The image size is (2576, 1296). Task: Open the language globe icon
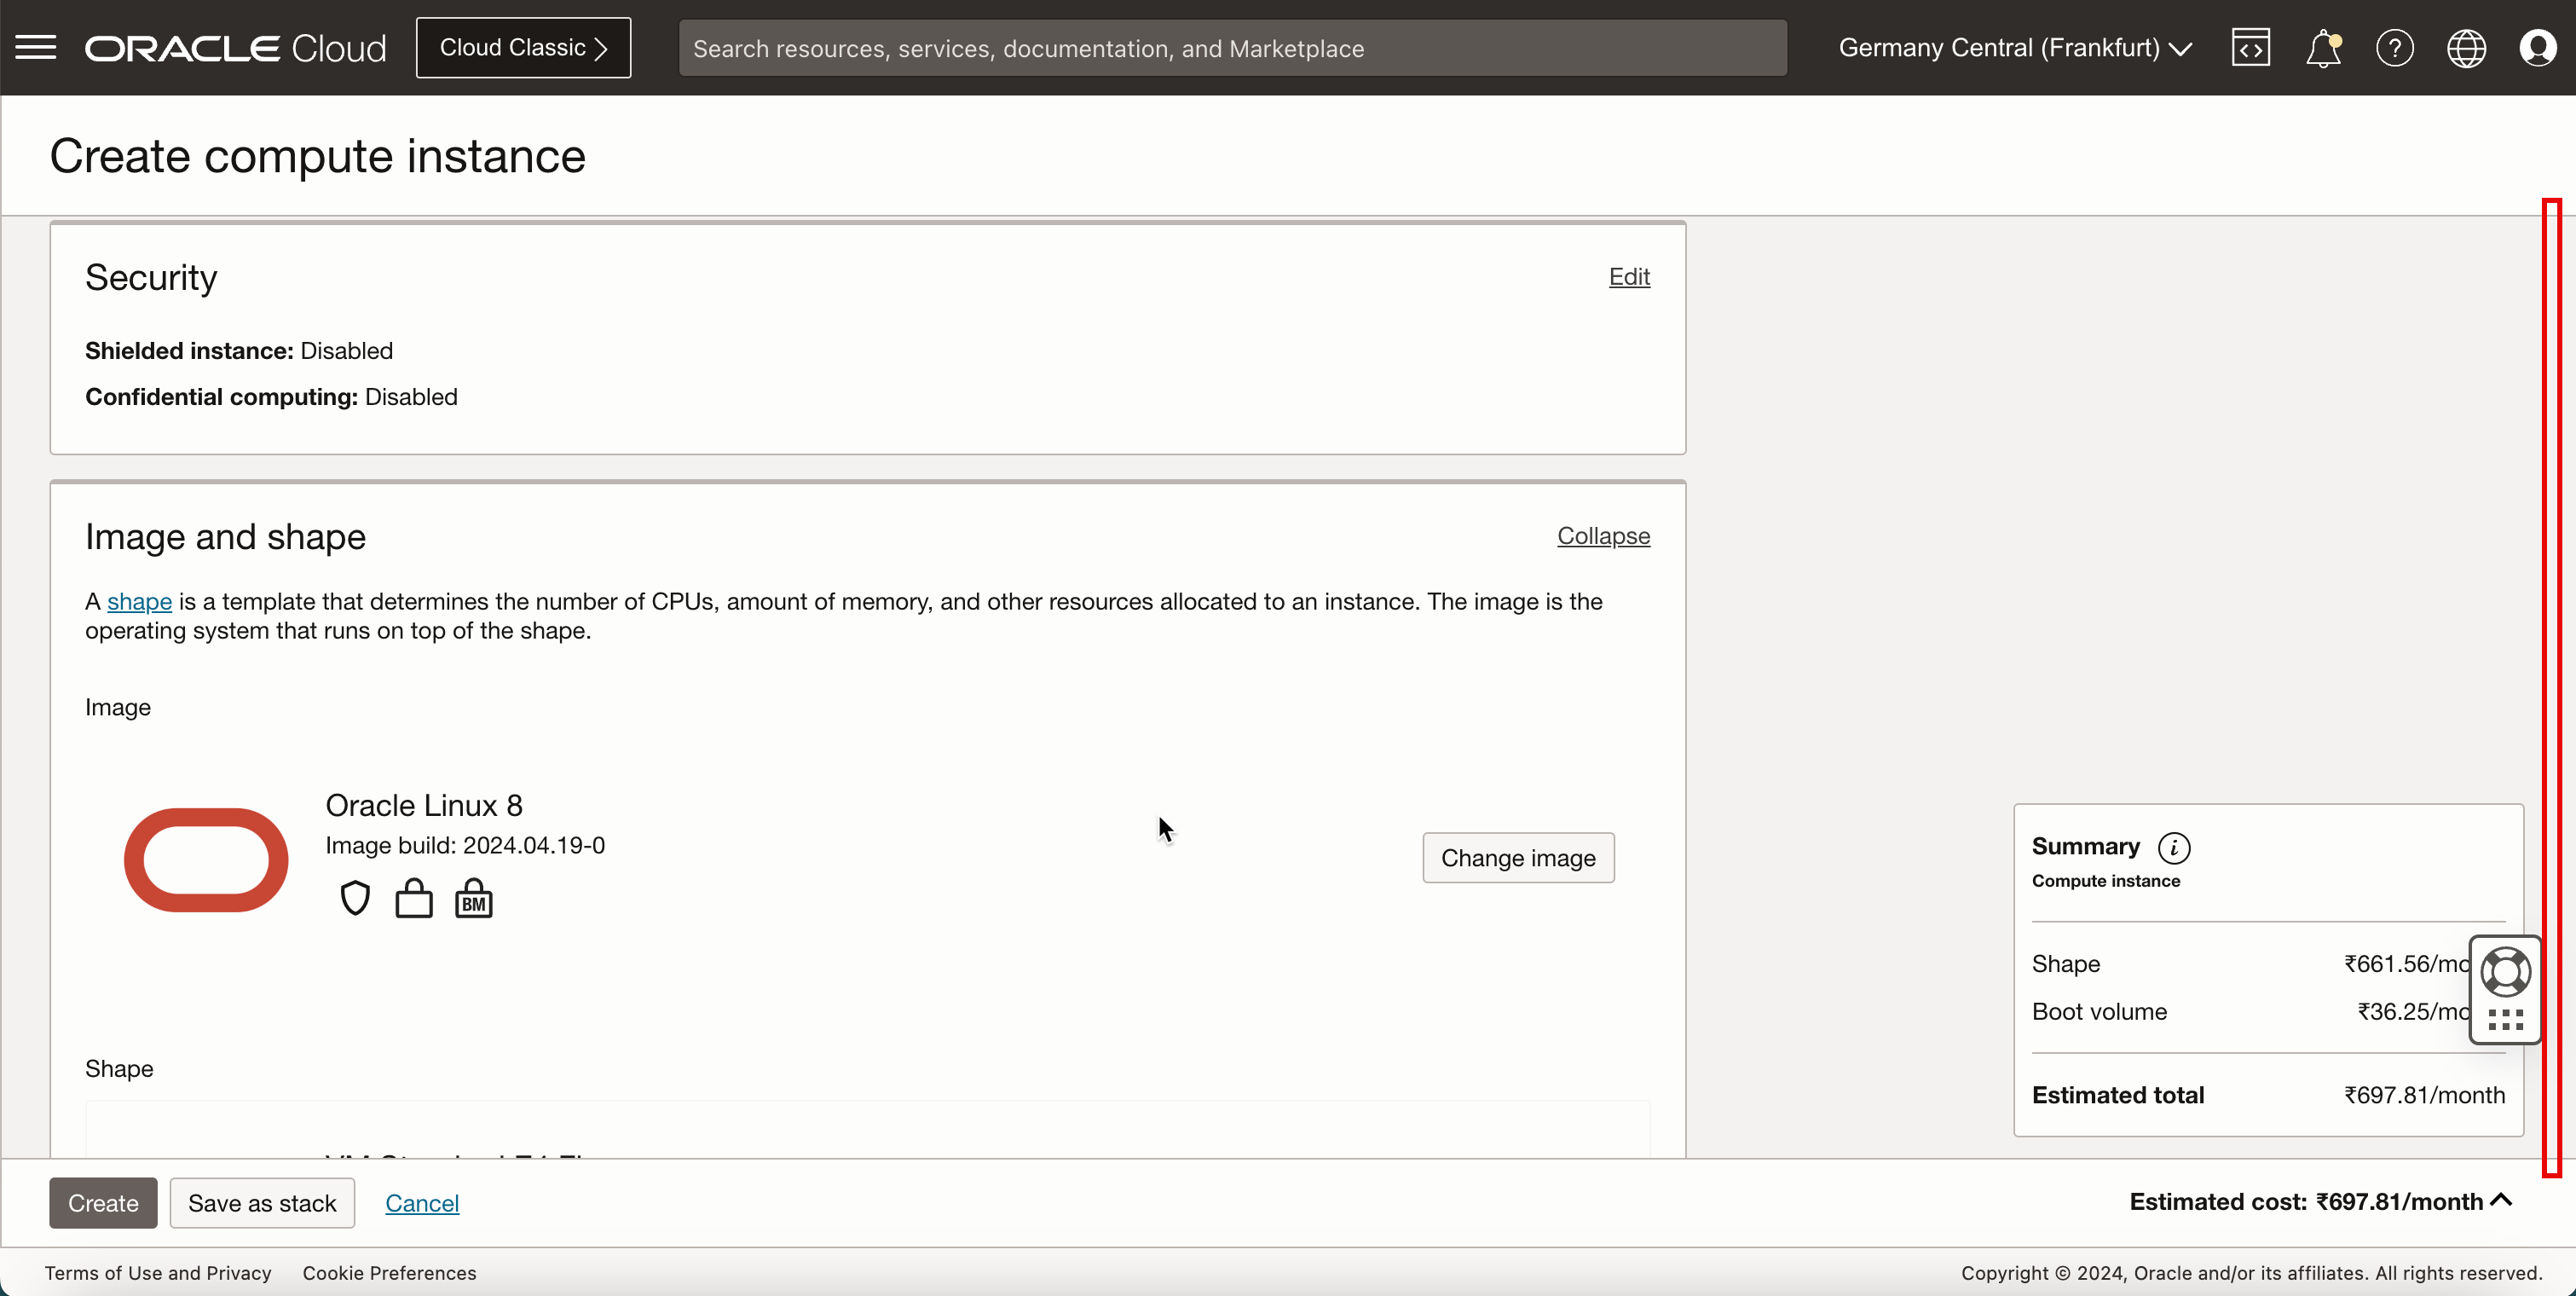[x=2466, y=47]
